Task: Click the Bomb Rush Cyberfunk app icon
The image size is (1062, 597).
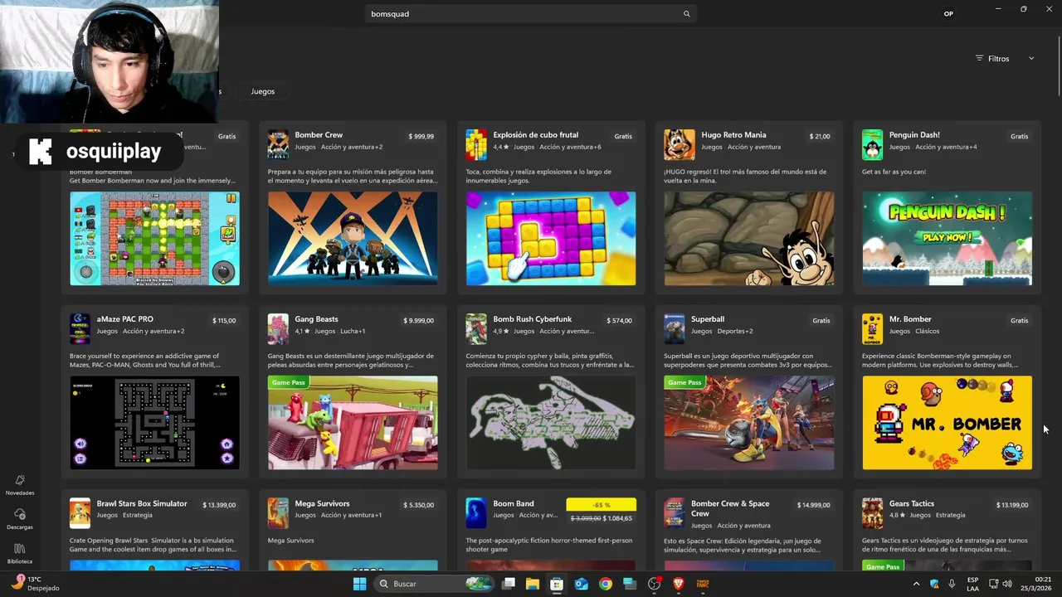Action: 476,328
